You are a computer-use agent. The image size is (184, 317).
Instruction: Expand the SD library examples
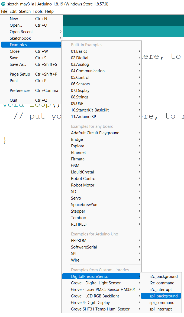pyautogui.click(x=101, y=191)
